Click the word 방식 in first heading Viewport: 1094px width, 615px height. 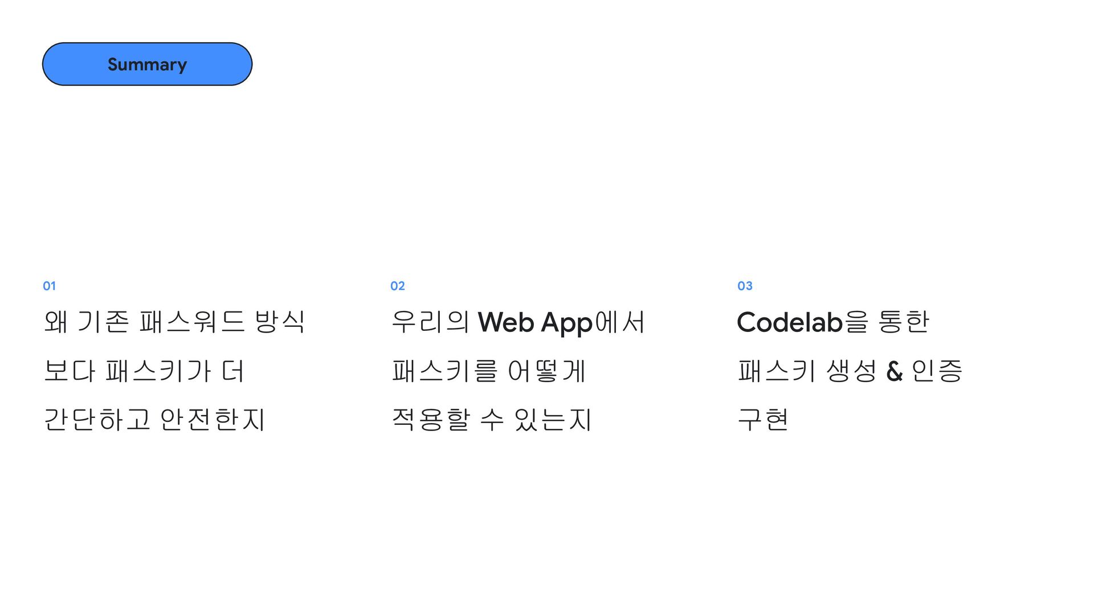coord(280,322)
